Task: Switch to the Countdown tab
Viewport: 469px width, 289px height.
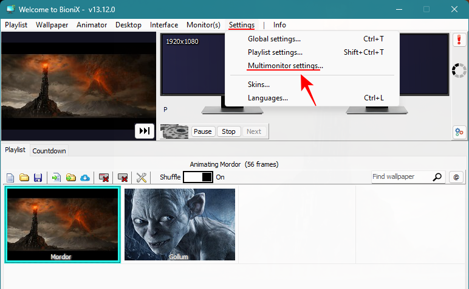Action: 49,151
